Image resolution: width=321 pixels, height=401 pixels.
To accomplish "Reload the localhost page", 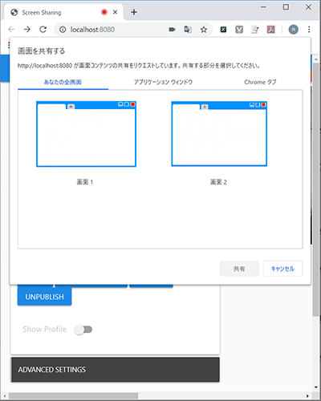I will coord(43,30).
